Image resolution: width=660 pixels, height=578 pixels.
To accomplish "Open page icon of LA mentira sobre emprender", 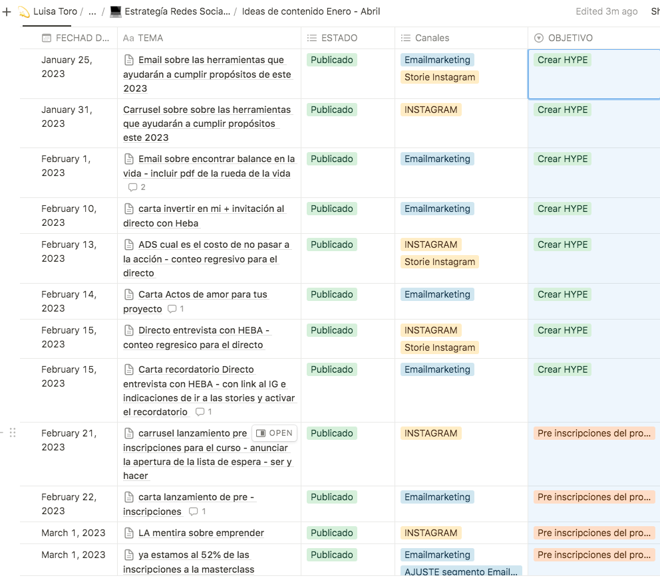I will tap(129, 533).
